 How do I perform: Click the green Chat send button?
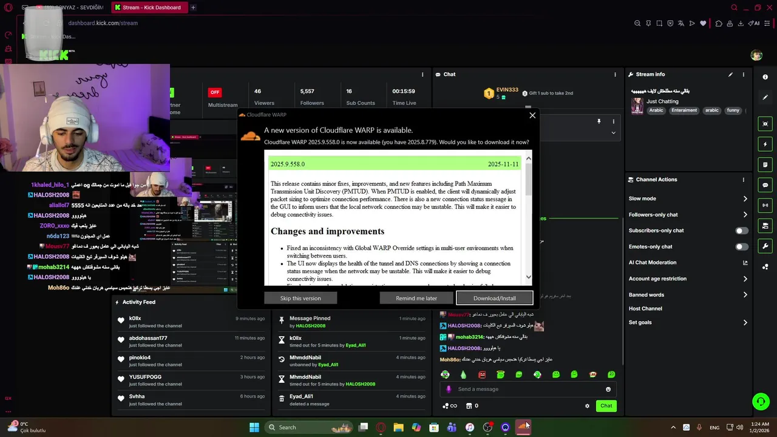click(606, 406)
